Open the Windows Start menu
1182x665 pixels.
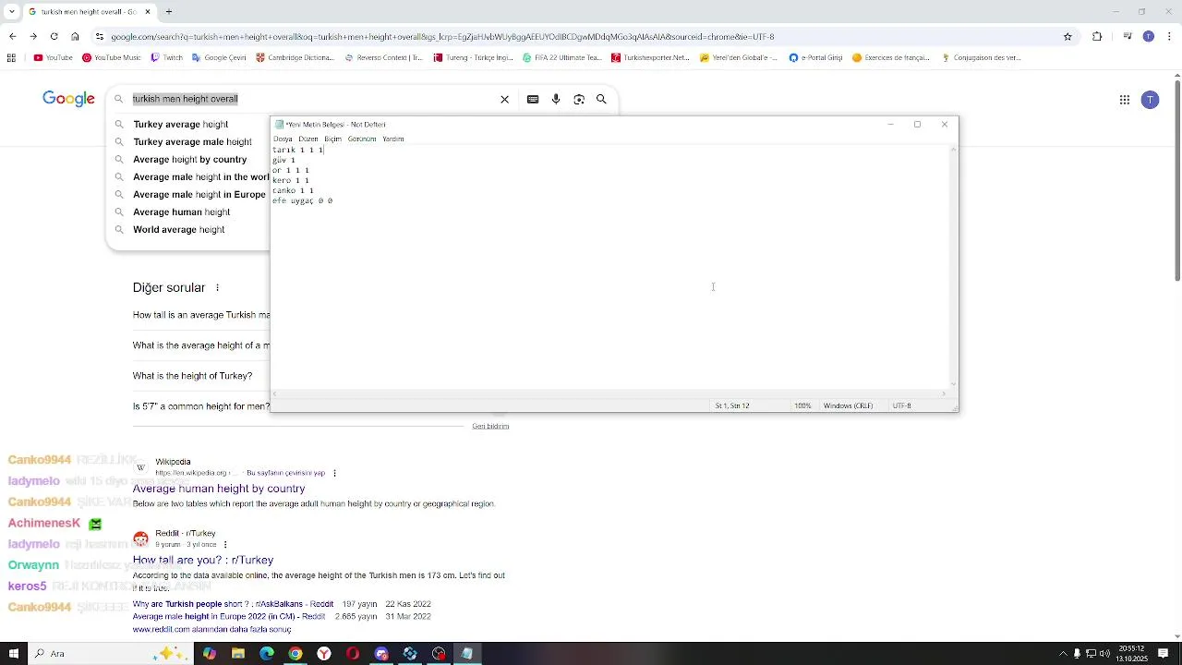[13, 654]
